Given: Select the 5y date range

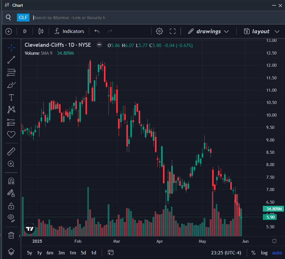Looking at the screenshot, I should coord(30,253).
